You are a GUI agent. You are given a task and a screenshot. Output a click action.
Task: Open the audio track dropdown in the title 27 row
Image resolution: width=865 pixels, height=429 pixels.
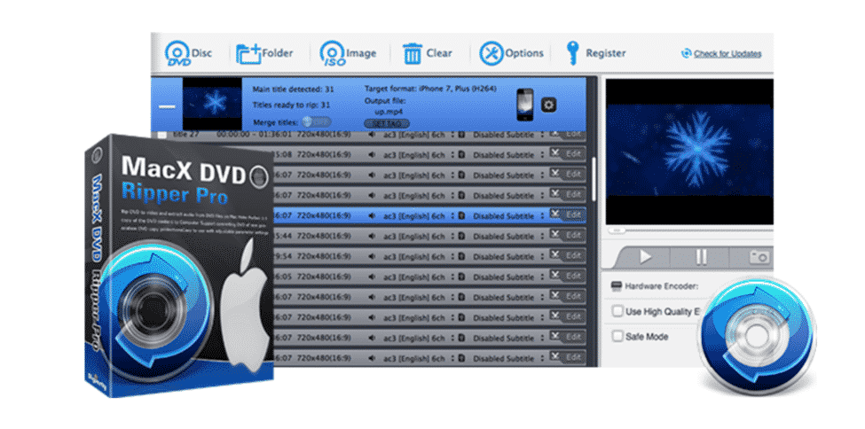click(417, 135)
